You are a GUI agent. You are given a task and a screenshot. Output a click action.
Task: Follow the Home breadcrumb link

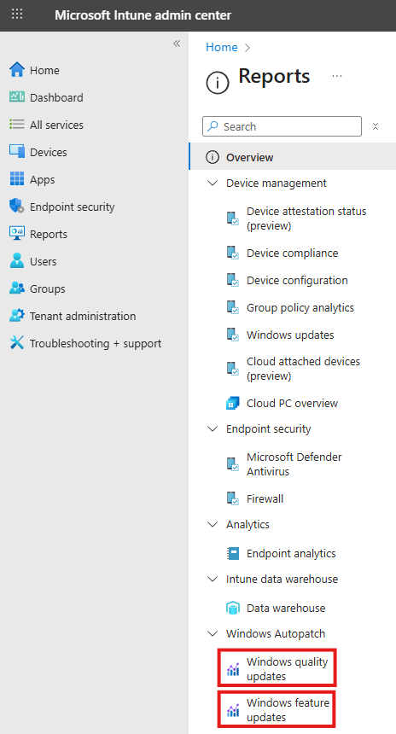pos(222,47)
